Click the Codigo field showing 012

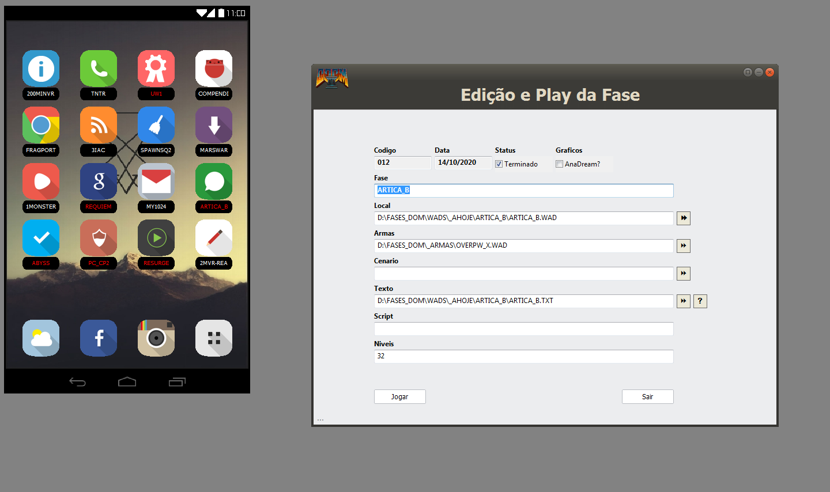click(x=403, y=162)
